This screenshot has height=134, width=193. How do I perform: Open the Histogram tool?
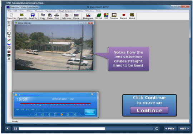coord(88,16)
